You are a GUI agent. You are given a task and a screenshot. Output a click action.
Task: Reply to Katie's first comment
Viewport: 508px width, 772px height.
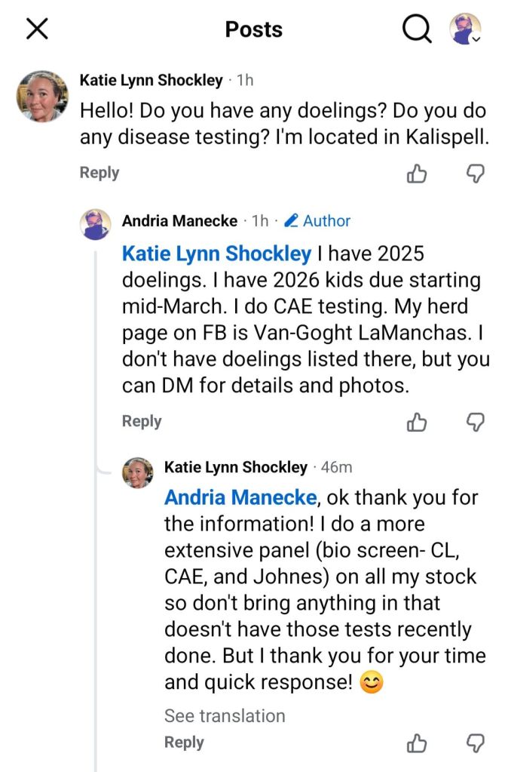click(99, 173)
